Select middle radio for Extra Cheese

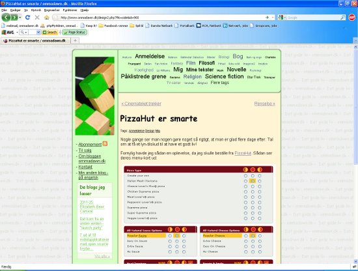(253, 241)
